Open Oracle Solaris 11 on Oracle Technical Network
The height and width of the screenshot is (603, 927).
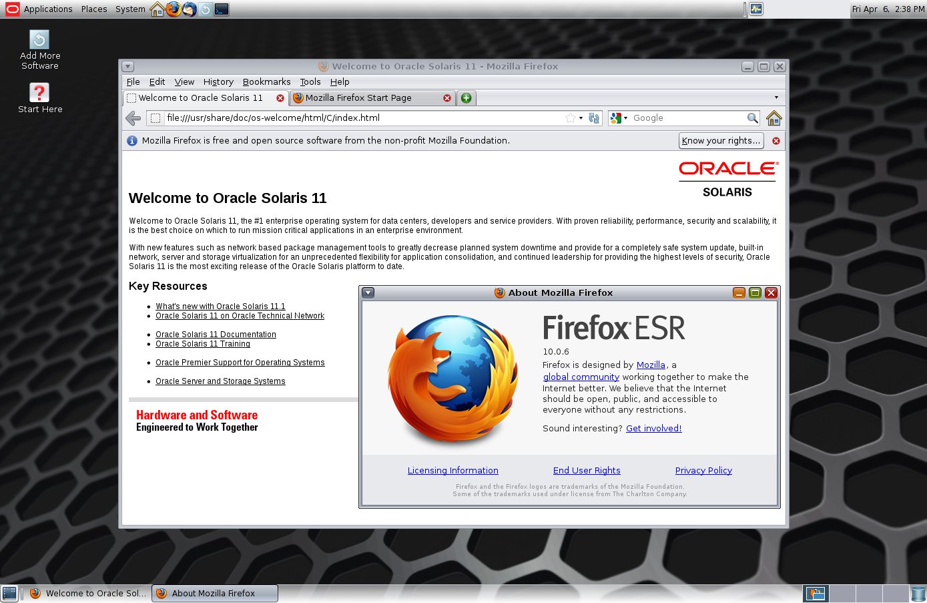240,316
